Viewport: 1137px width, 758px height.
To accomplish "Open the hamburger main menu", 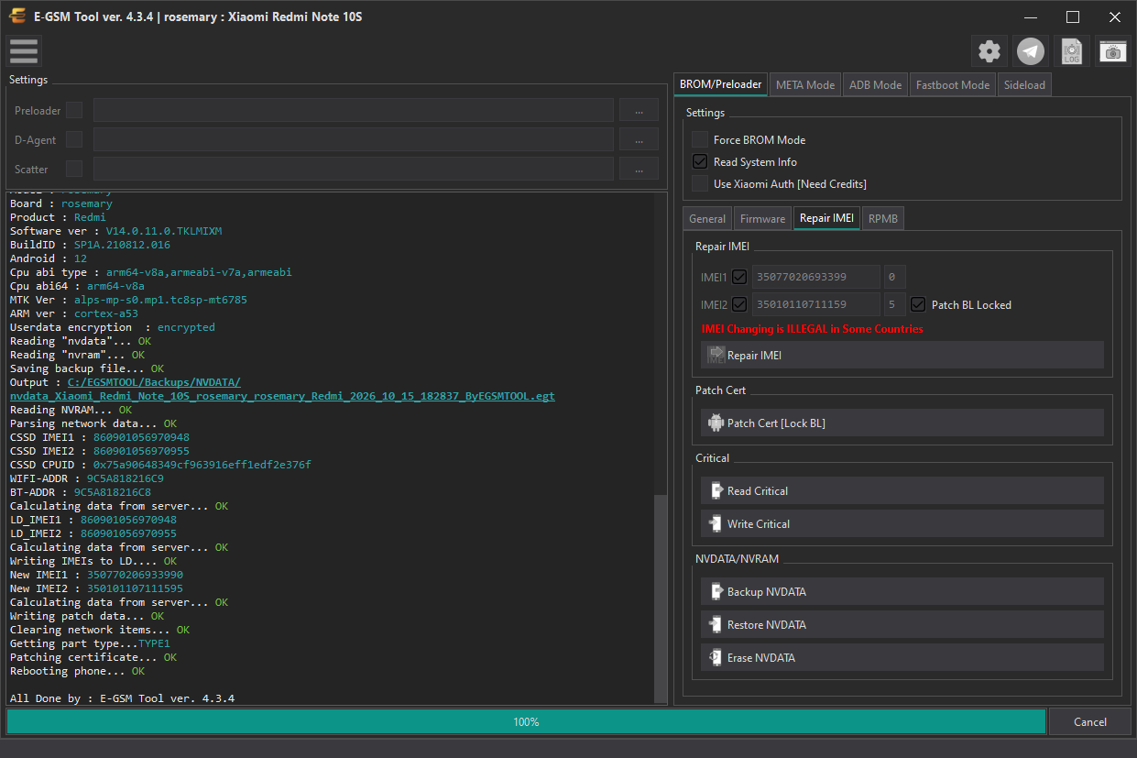I will pyautogui.click(x=24, y=51).
